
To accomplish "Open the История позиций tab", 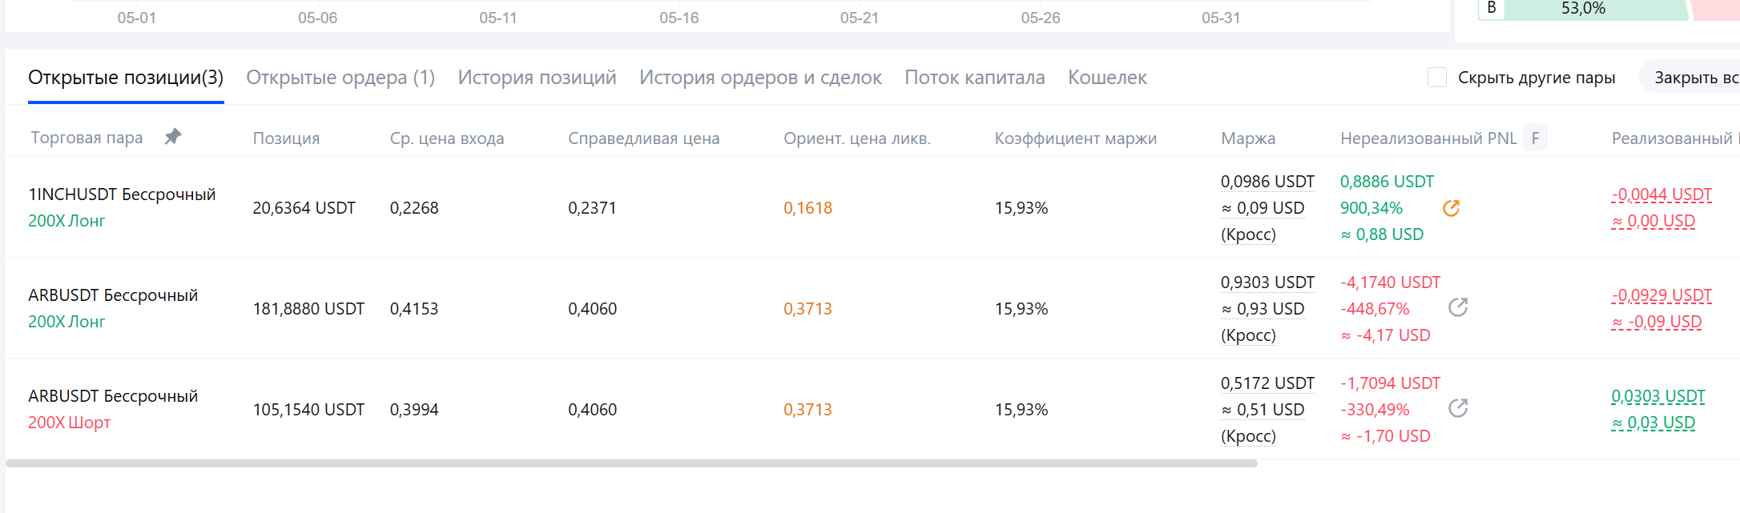I will 537,78.
